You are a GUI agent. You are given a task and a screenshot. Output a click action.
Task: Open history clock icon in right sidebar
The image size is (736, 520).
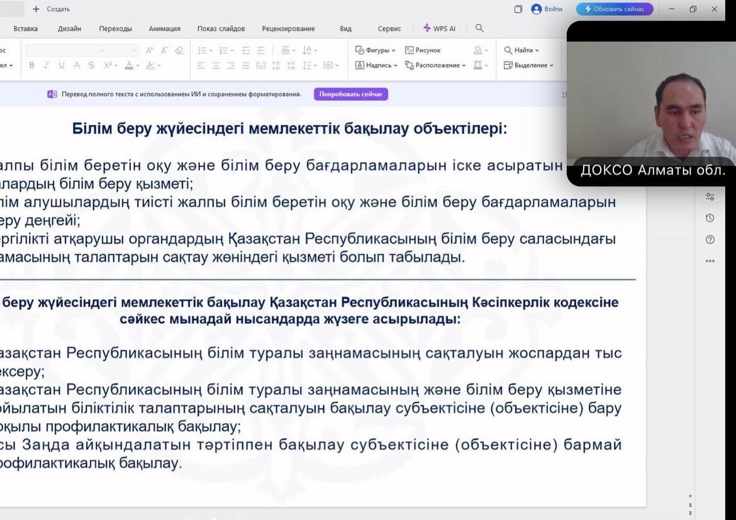point(710,218)
